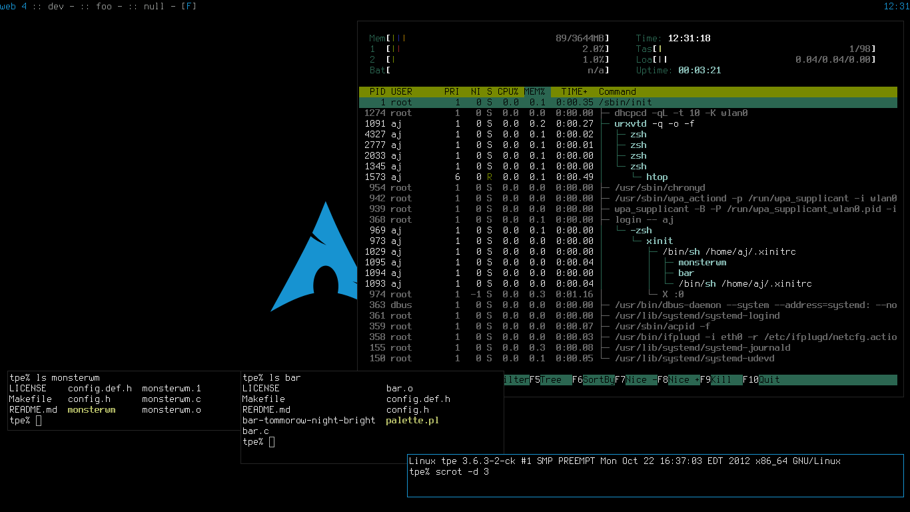Click the Time value 12:31:18 in htop

tap(689, 39)
